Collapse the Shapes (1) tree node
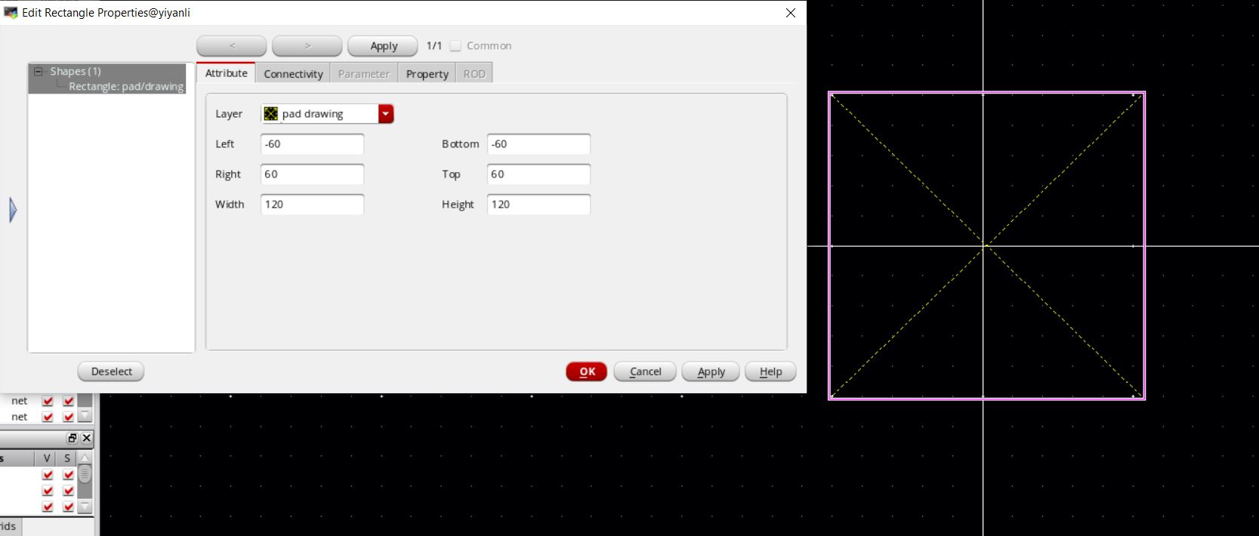Viewport: 1259px width, 536px height. click(x=39, y=72)
